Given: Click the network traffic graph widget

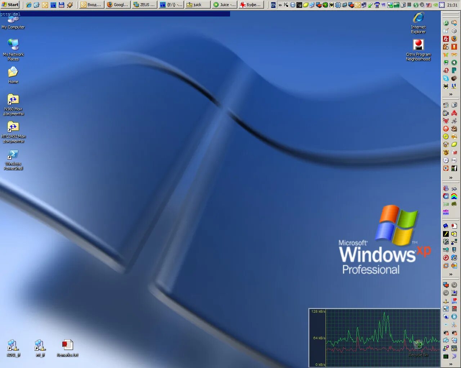Looking at the screenshot, I should click(x=375, y=338).
